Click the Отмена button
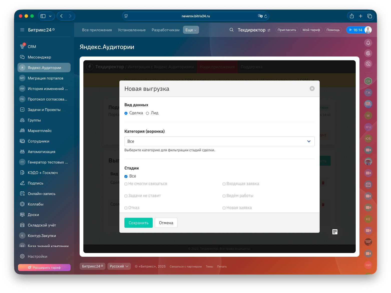Screen dimensions: 391x293 [166, 223]
